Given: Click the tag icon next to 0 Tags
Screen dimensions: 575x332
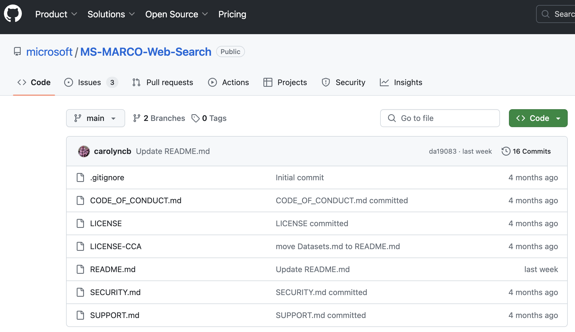Looking at the screenshot, I should (196, 118).
